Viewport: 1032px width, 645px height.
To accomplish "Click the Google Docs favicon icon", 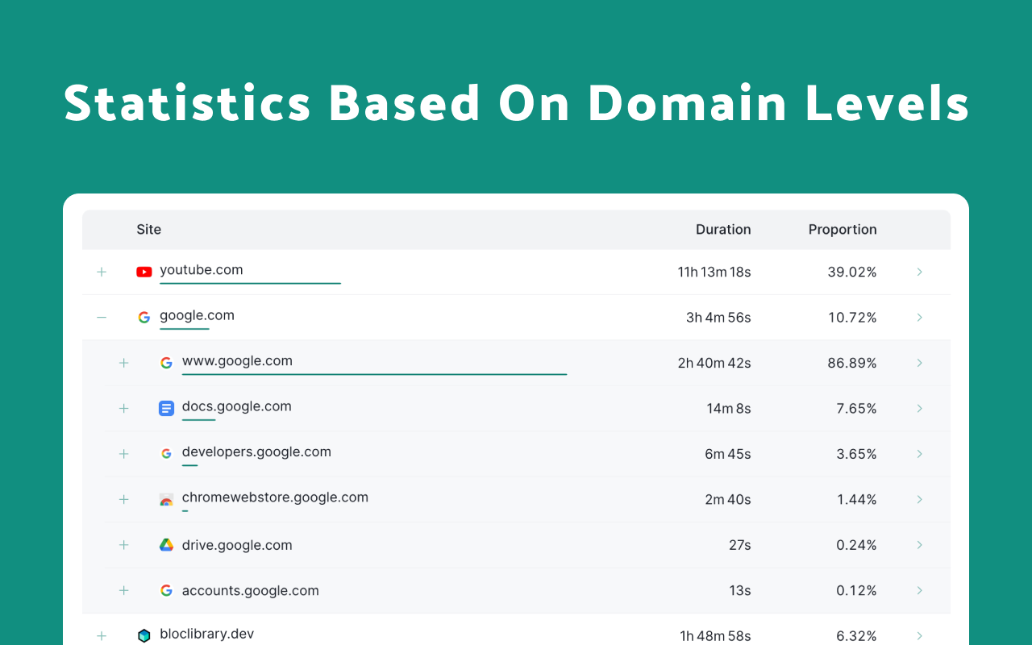I will pos(166,409).
